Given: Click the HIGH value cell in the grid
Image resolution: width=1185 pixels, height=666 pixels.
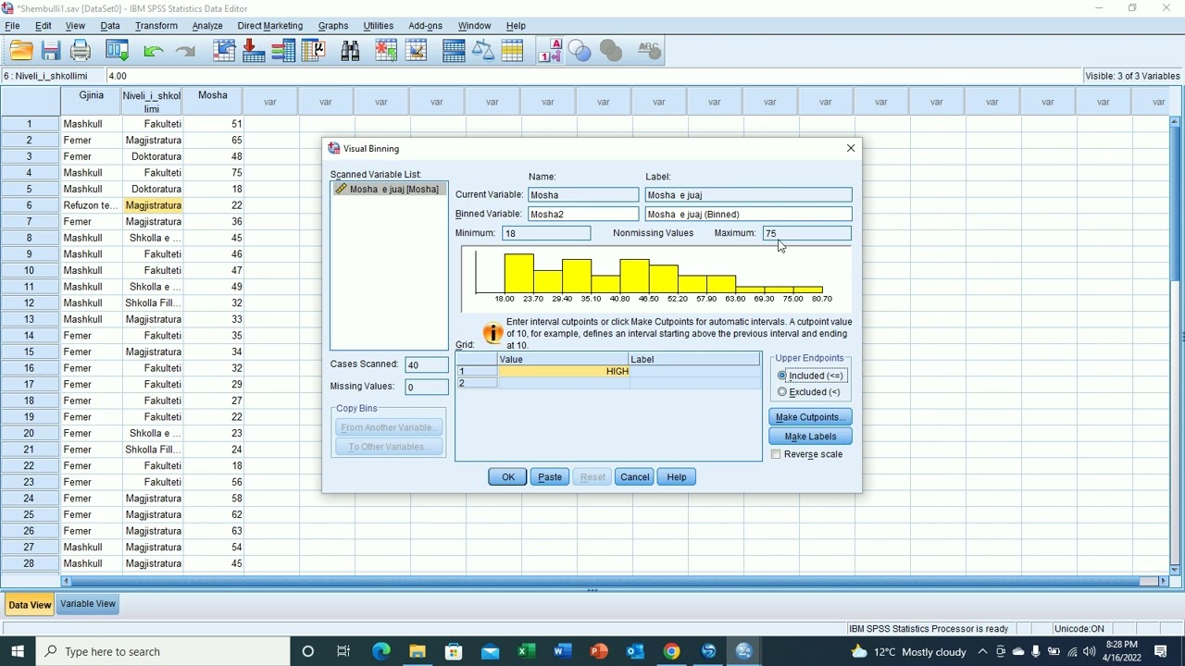Looking at the screenshot, I should [564, 371].
